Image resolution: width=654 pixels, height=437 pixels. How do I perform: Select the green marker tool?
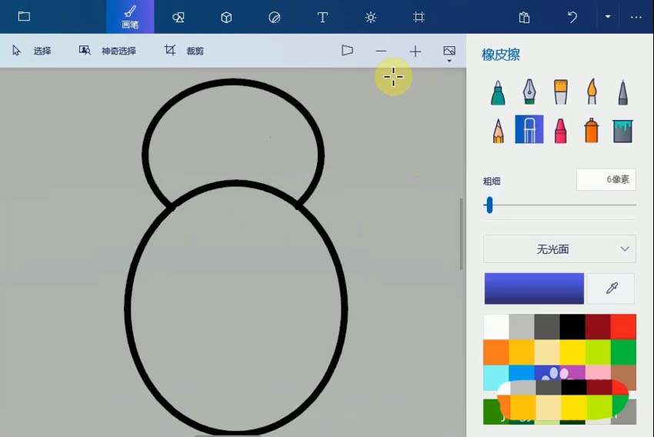[498, 92]
